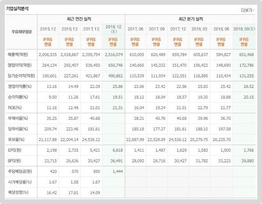Image resolution: width=262 pixels, height=204 pixels.
Task: Click the net margin value 9.50
Action: pyautogui.click(x=53, y=97)
